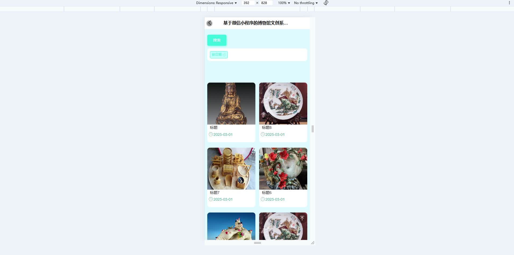
Task: Click the clock icon under 标题8
Action: point(263,134)
